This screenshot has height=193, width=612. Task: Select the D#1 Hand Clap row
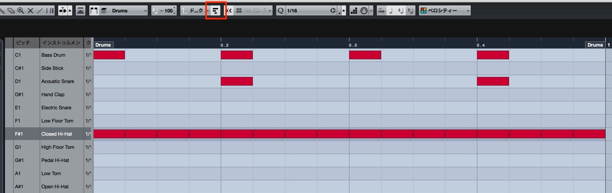coord(48,95)
